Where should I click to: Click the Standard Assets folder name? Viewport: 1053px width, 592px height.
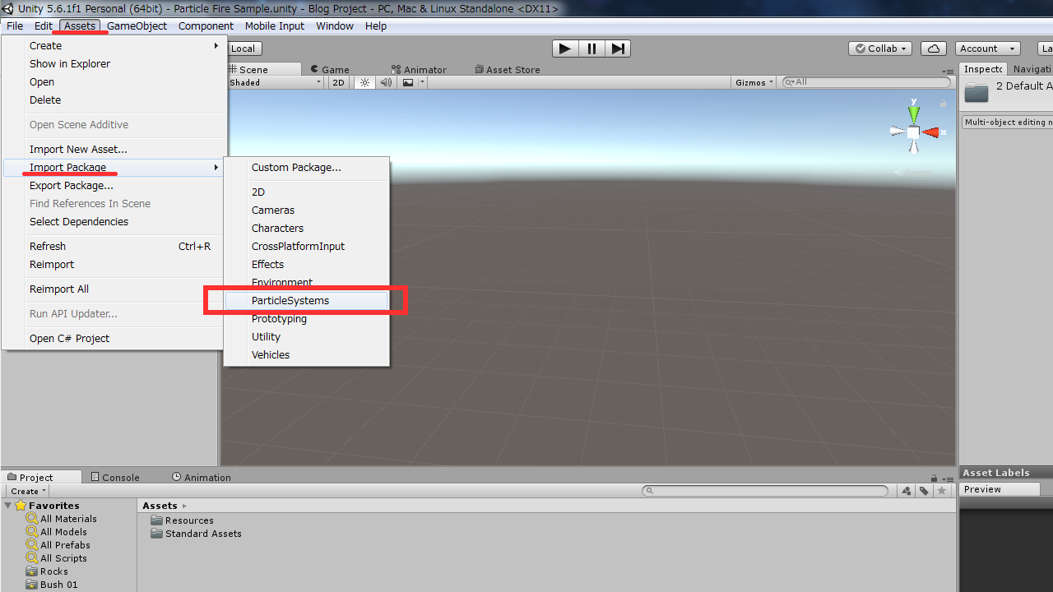point(203,534)
